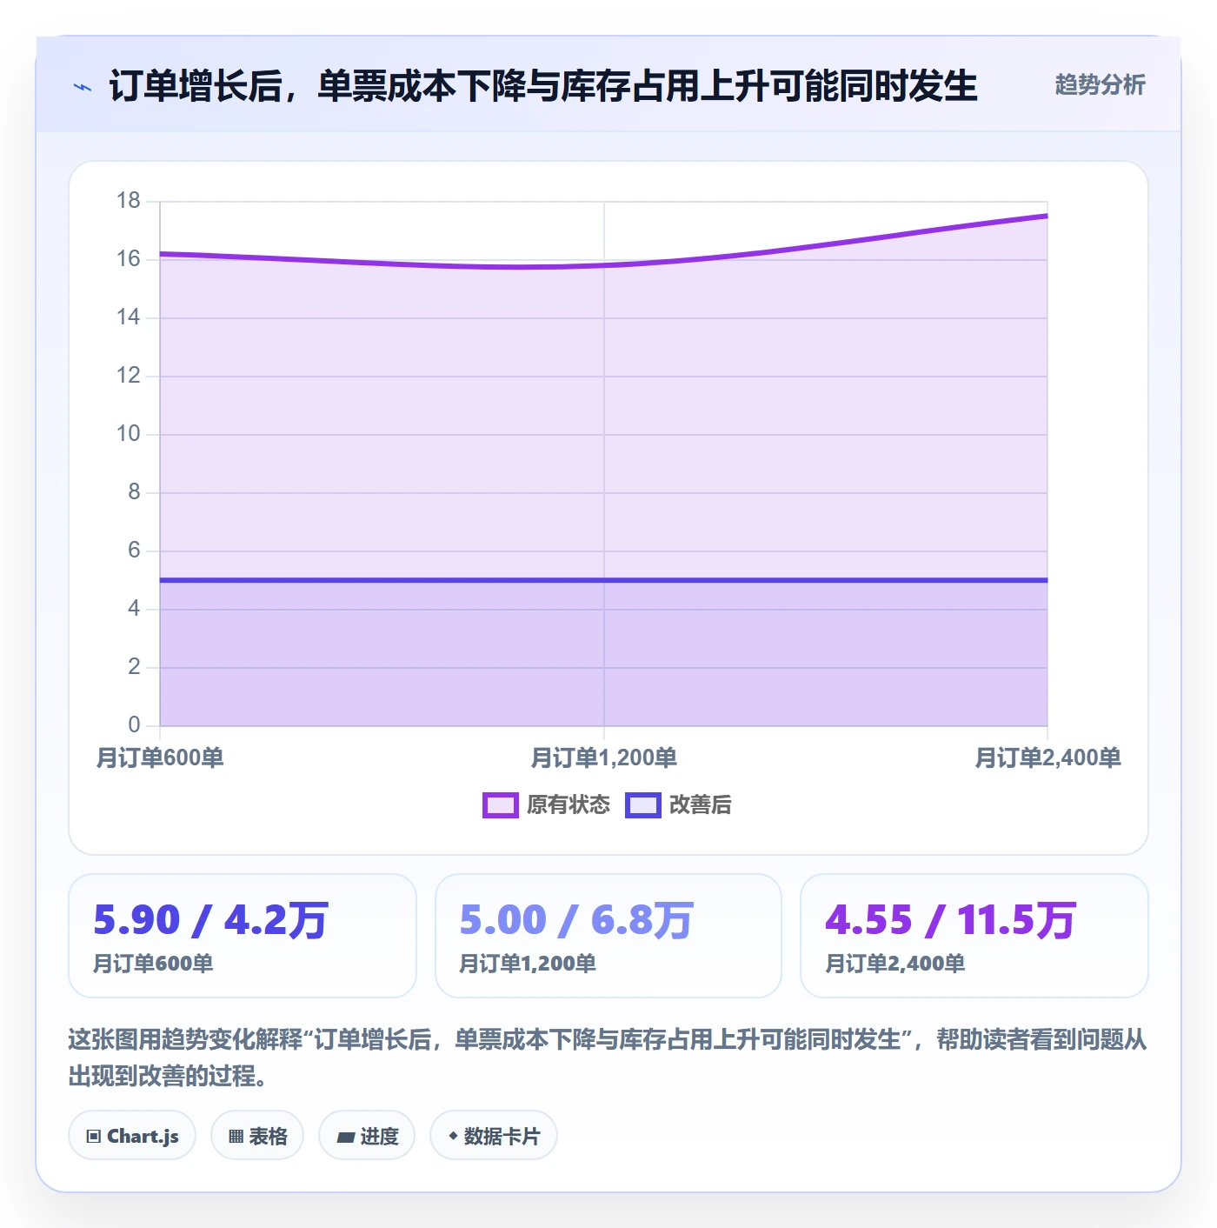Click the 月订单2,400单 x-axis label
Viewport: 1217px width, 1228px height.
pyautogui.click(x=1047, y=757)
